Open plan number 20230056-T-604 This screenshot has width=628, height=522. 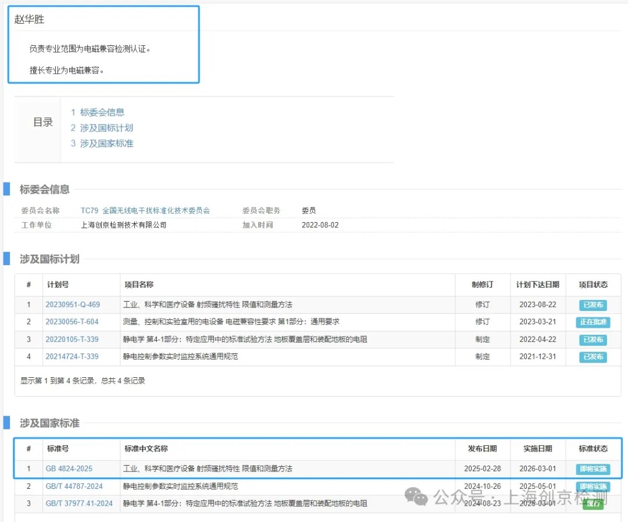click(x=72, y=322)
